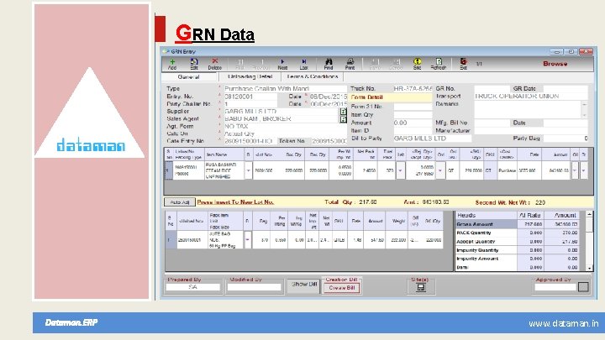Image resolution: width=605 pixels, height=340 pixels.
Task: Open Find with binoculars icon
Action: 329,64
